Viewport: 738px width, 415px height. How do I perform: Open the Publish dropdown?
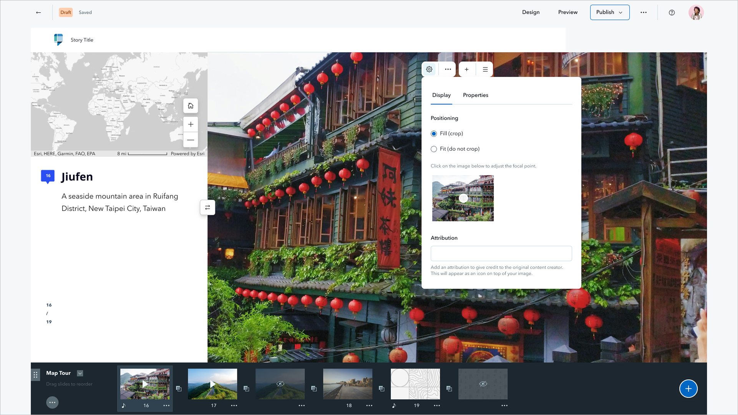(x=609, y=12)
